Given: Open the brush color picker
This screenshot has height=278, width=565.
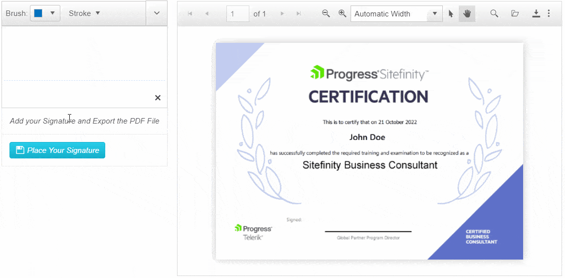Looking at the screenshot, I should point(45,13).
